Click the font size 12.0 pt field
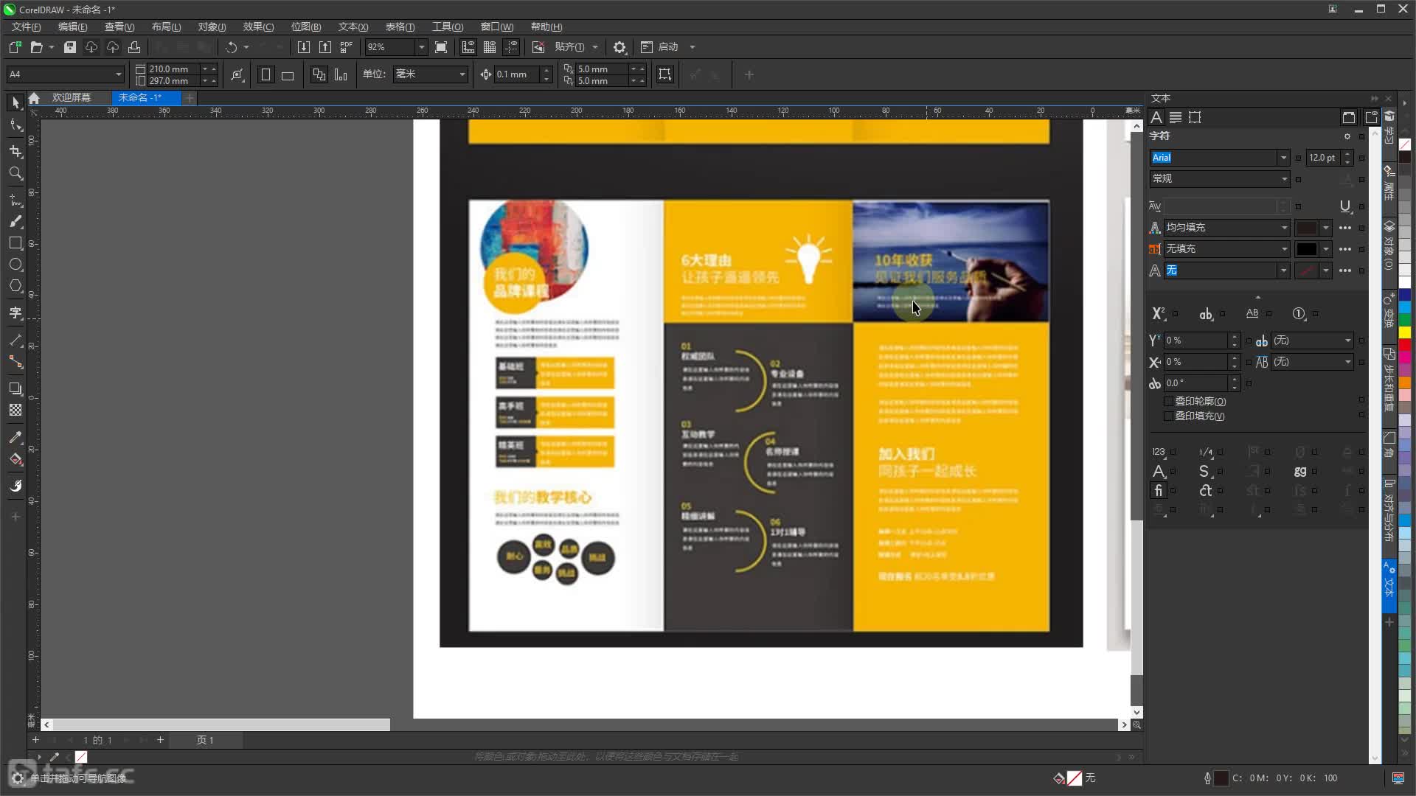 [1323, 158]
